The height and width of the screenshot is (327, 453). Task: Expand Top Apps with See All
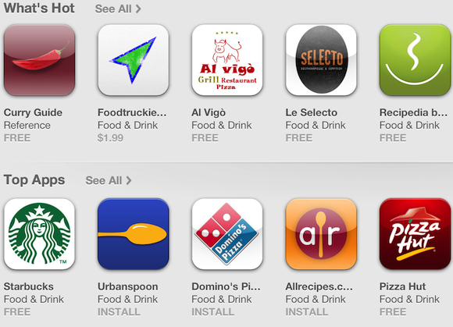109,181
